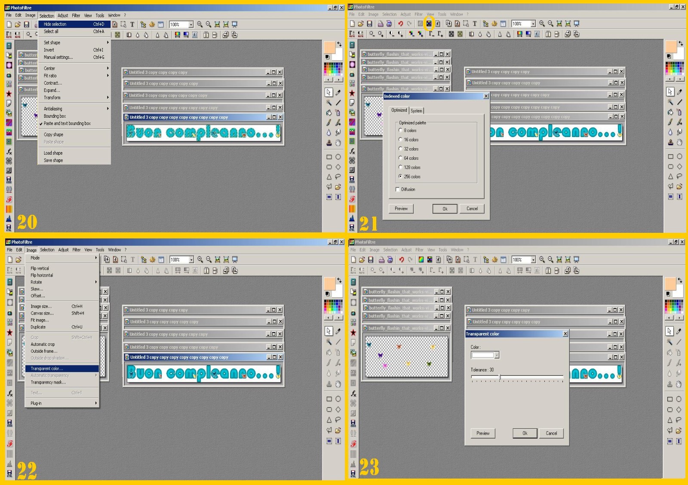Image resolution: width=688 pixels, height=485 pixels.
Task: Click Save floppy icon in screenshot 23 toolbar
Action: pyautogui.click(x=370, y=259)
